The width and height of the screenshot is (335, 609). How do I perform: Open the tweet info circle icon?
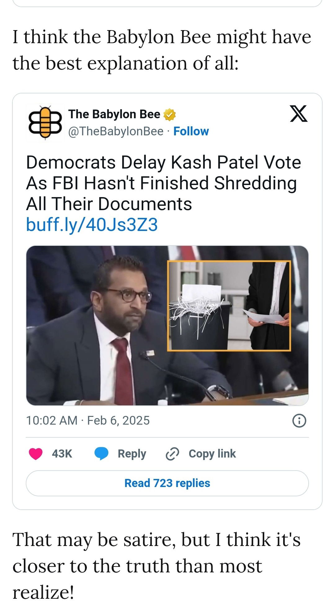click(299, 421)
